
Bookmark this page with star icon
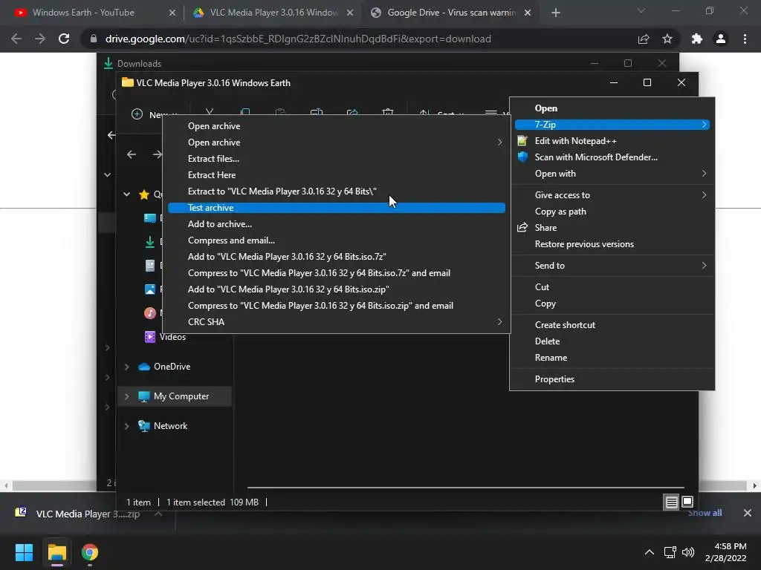pos(667,39)
